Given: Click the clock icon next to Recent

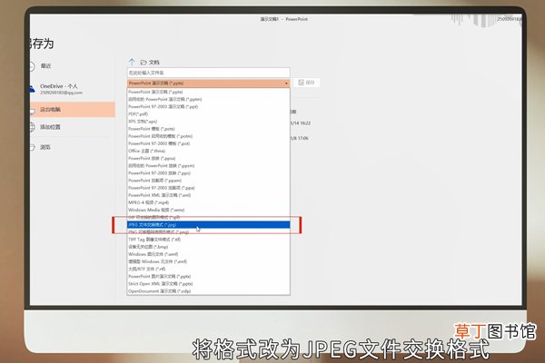Looking at the screenshot, I should pos(32,66).
